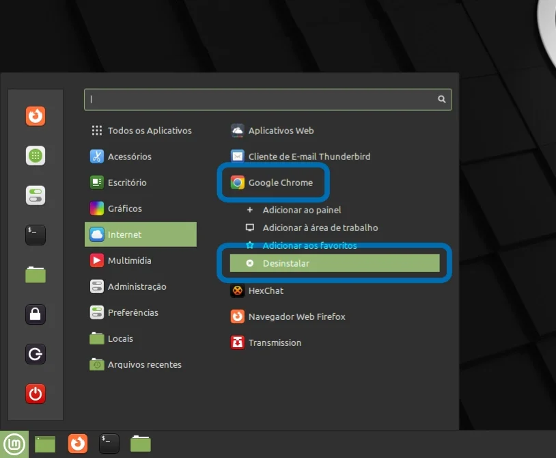Select the Preferências category
Viewport: 556px width, 458px height.
[x=141, y=312]
